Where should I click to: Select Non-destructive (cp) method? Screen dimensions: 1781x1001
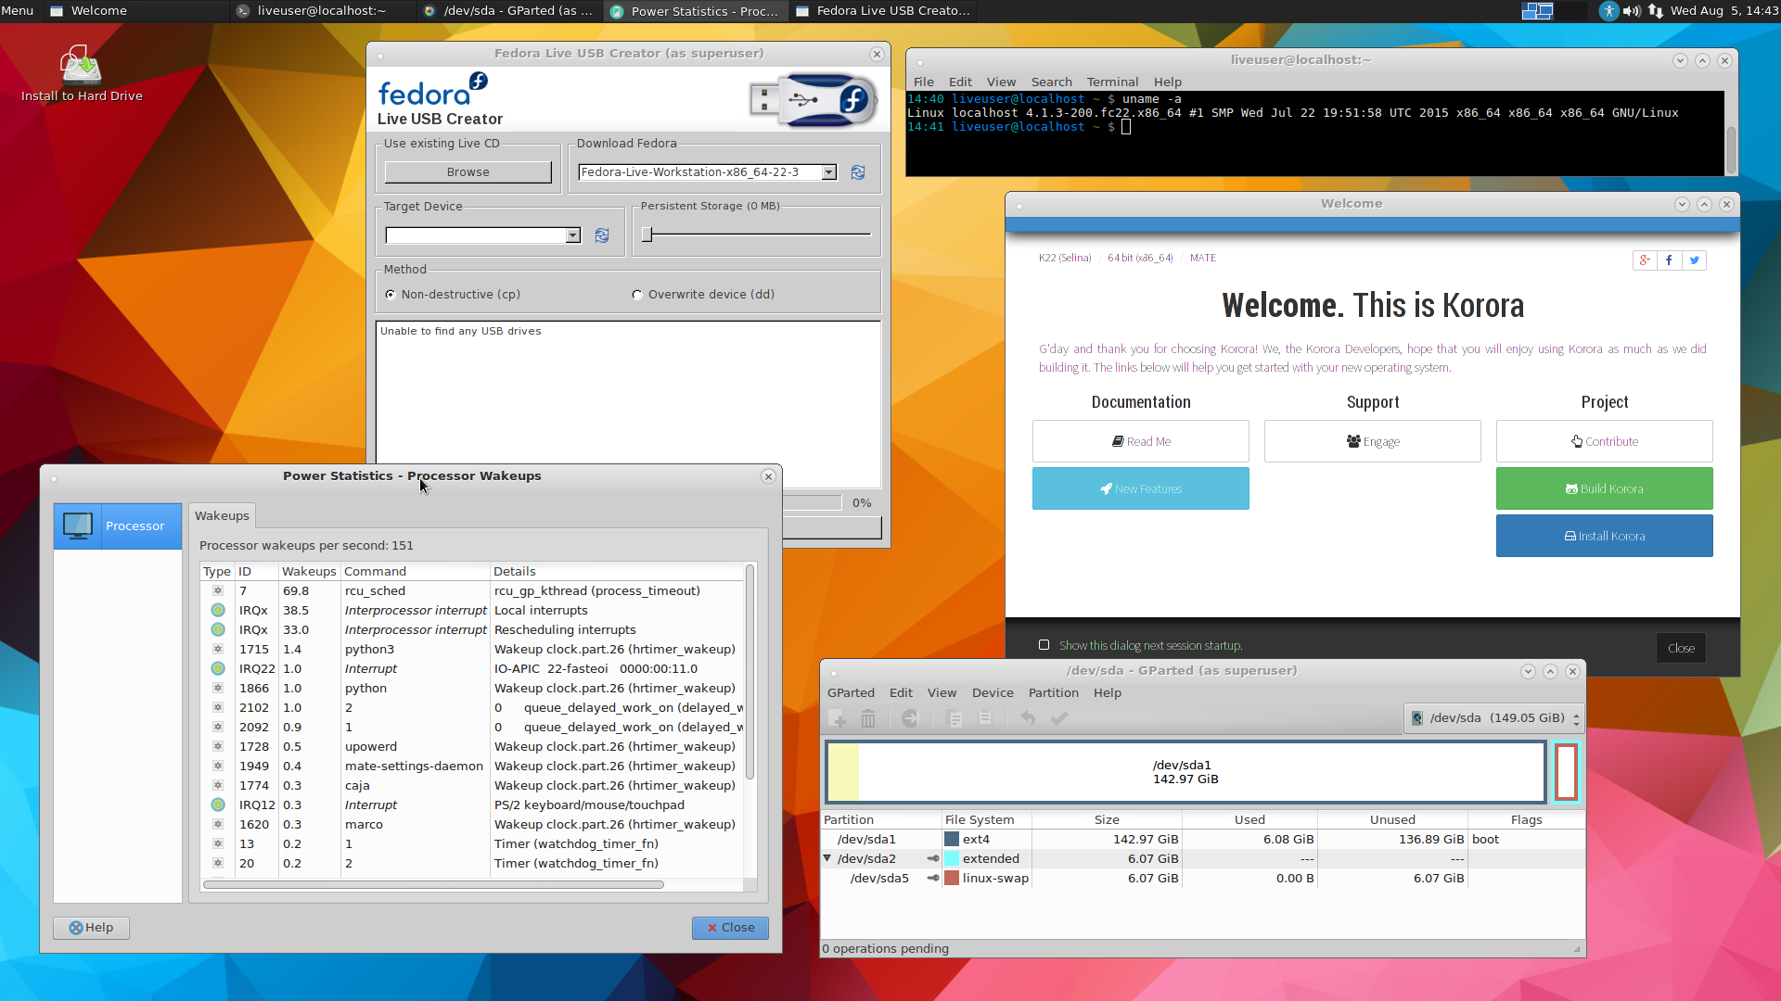[x=391, y=295]
